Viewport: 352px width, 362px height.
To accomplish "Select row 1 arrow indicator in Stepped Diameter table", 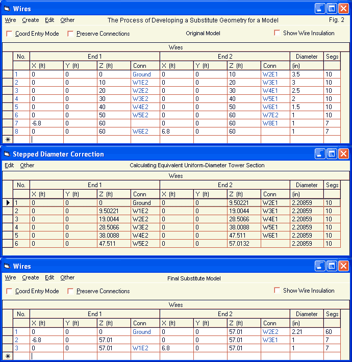I will point(8,203).
